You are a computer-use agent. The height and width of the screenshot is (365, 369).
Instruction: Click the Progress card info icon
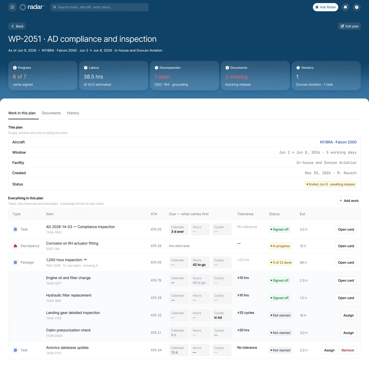tap(15, 68)
